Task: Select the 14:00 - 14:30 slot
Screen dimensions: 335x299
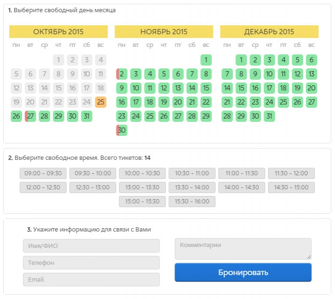Action: (x=242, y=187)
